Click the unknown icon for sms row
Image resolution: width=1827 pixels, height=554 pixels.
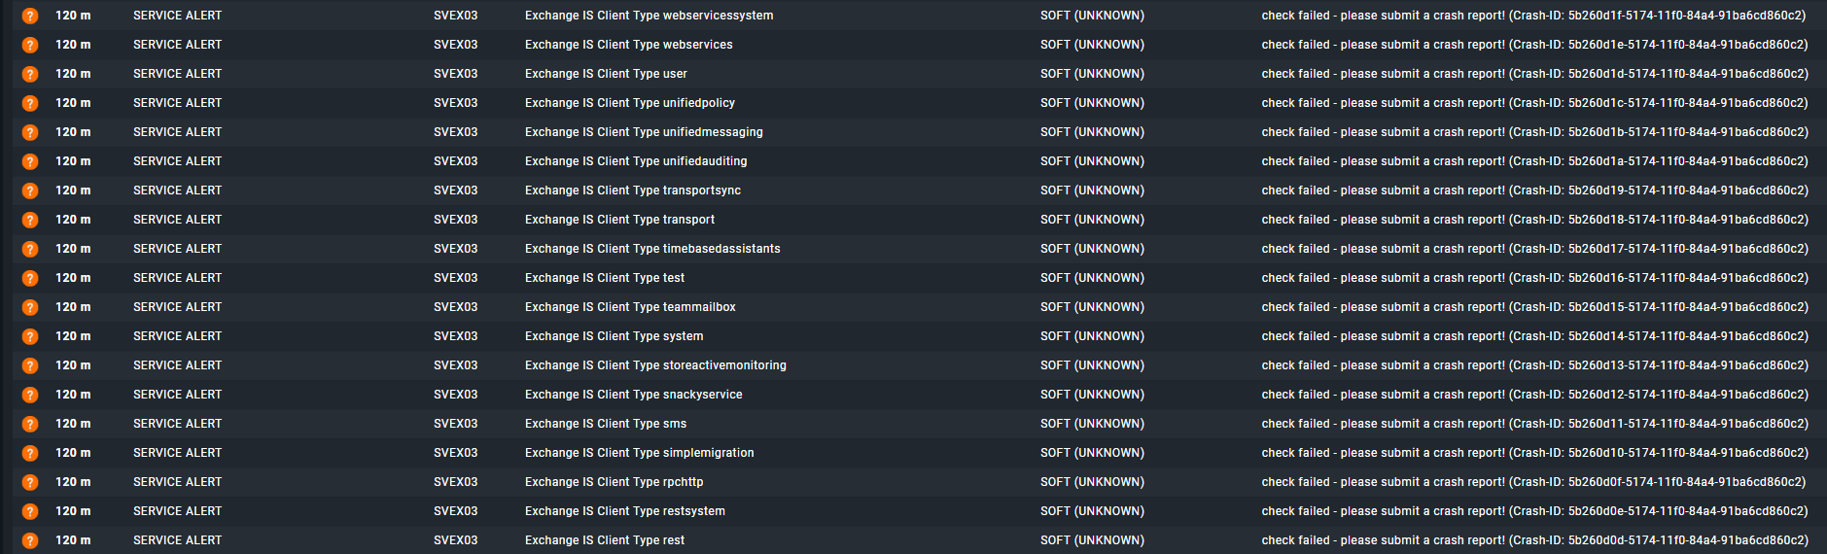click(30, 425)
